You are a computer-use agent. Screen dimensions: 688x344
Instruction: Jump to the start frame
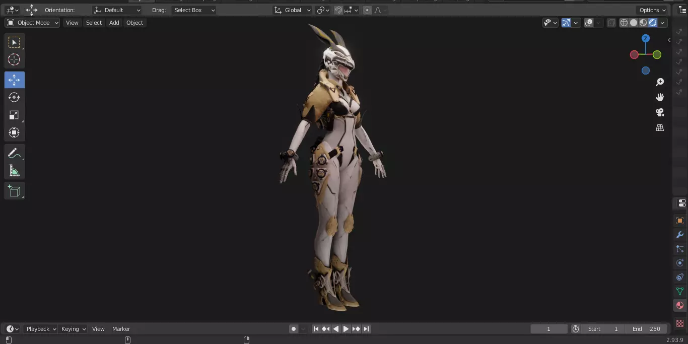click(x=316, y=329)
